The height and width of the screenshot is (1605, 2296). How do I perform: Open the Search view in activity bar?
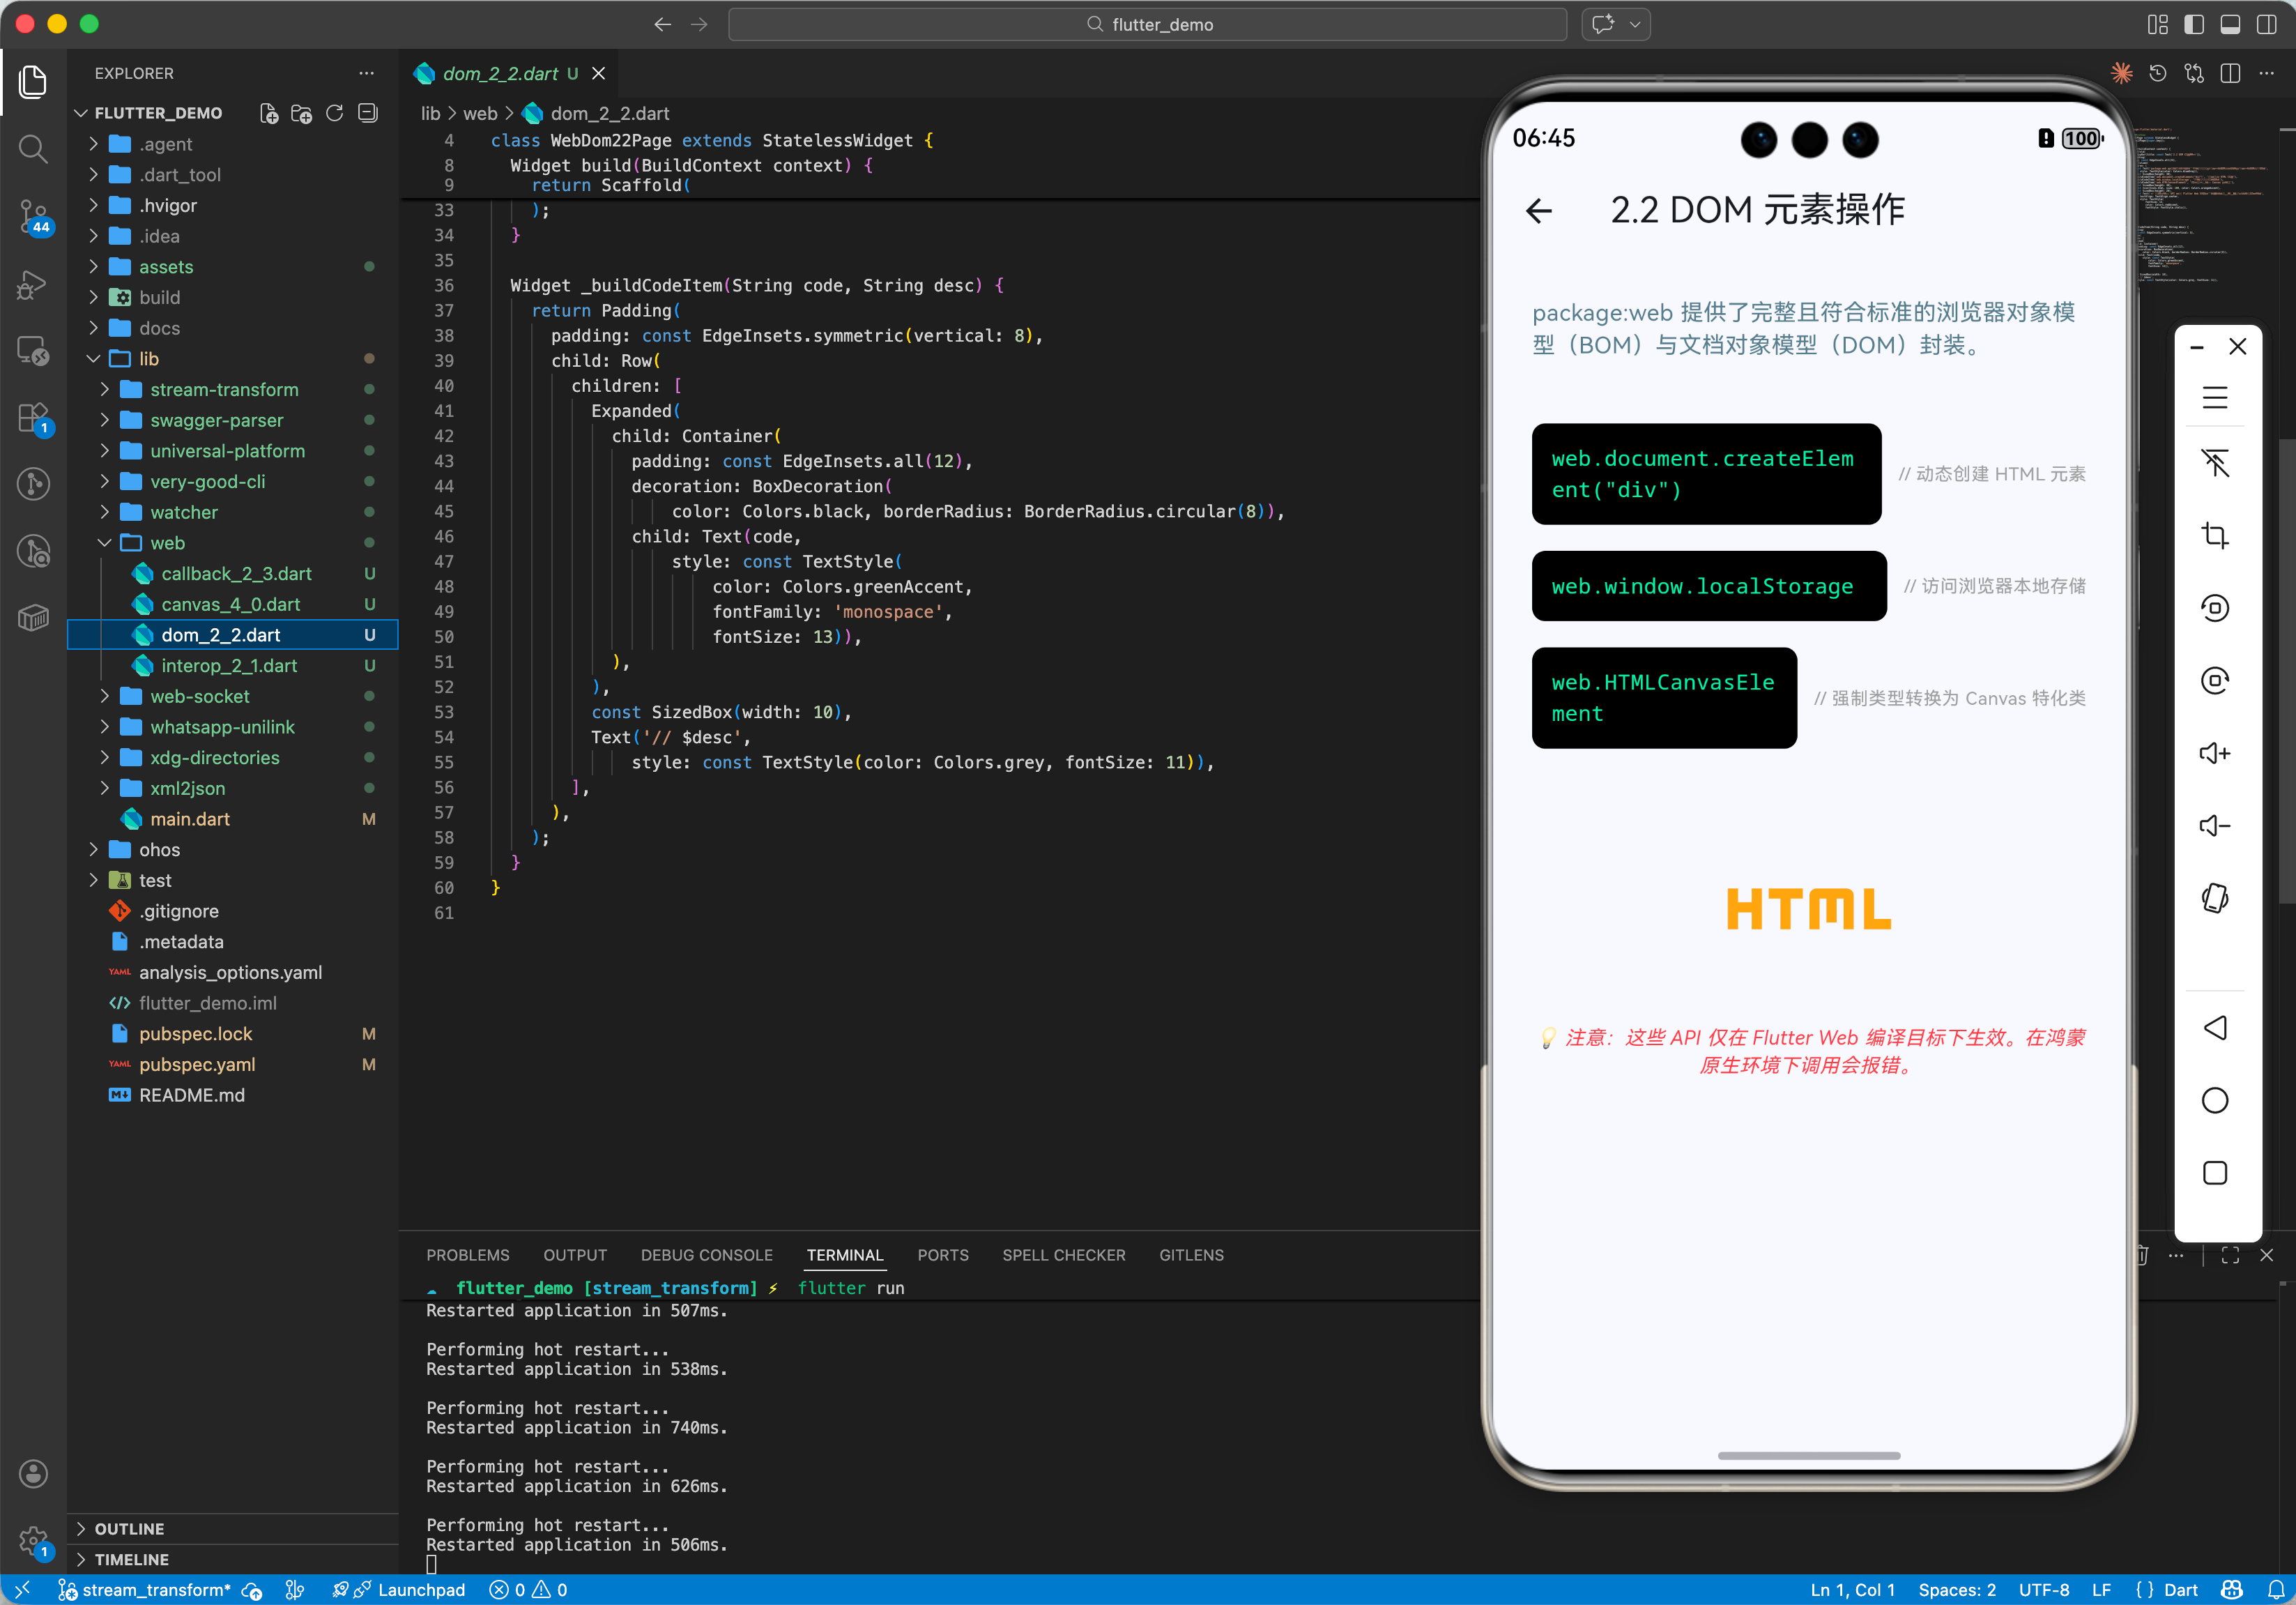point(33,149)
